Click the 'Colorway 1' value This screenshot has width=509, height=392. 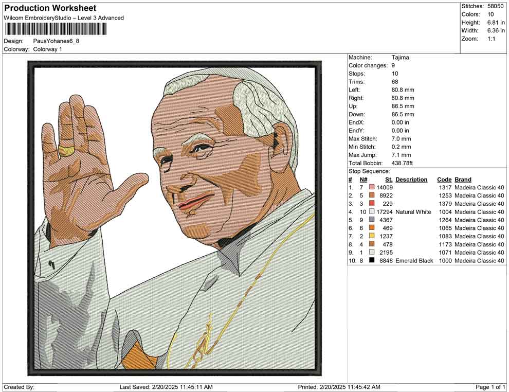point(47,49)
